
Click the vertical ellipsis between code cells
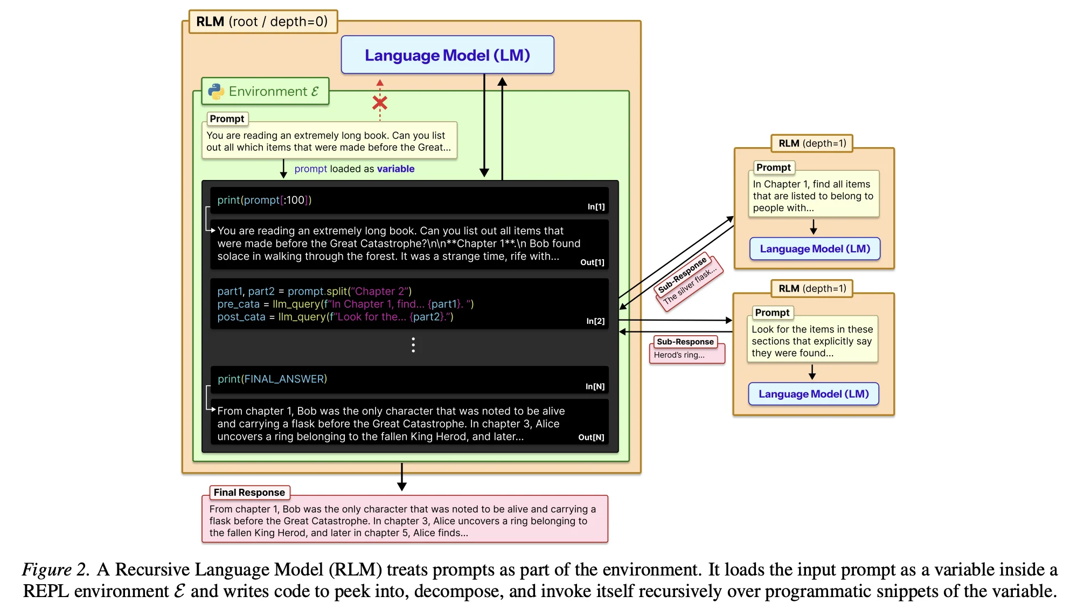coord(413,345)
